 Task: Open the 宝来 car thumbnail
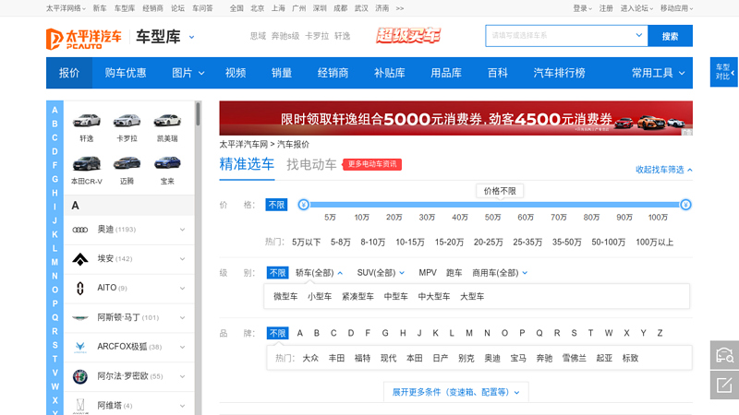pos(167,163)
